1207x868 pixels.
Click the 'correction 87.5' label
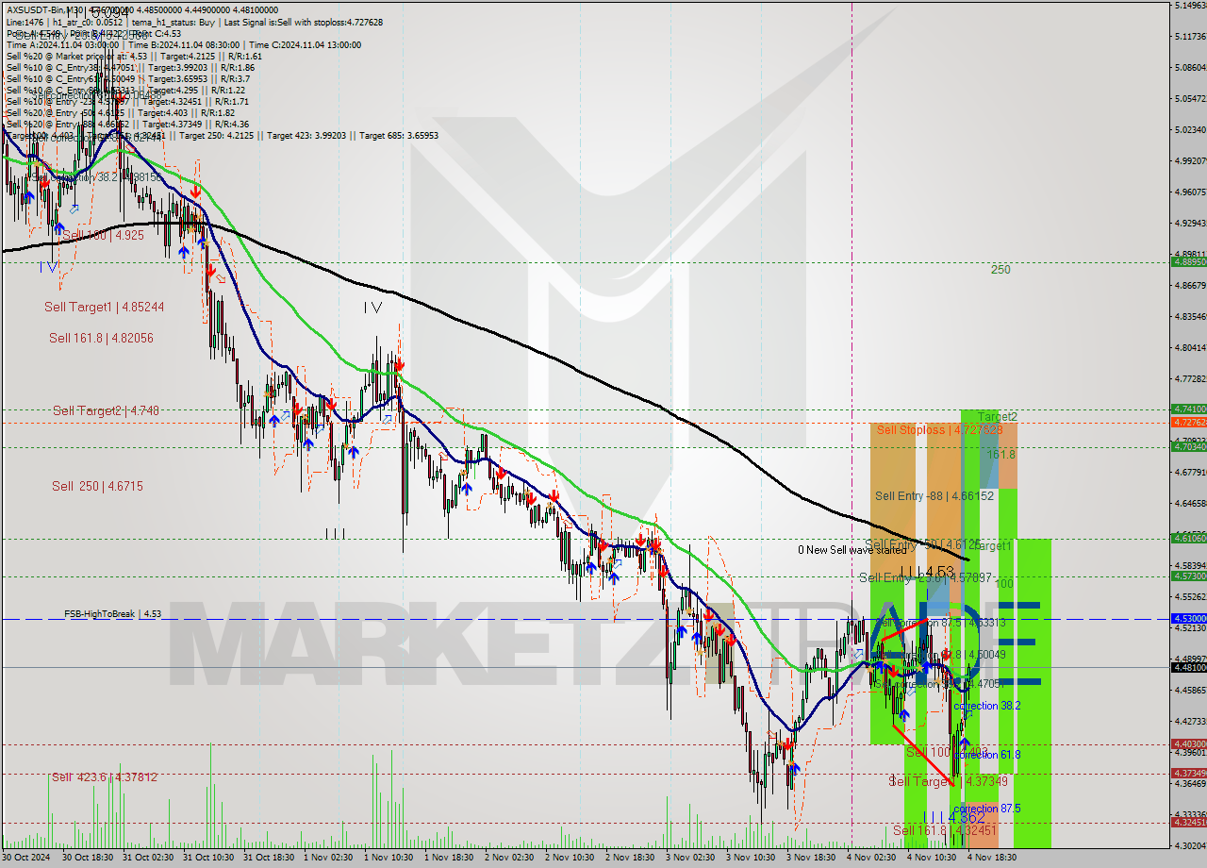pos(986,810)
